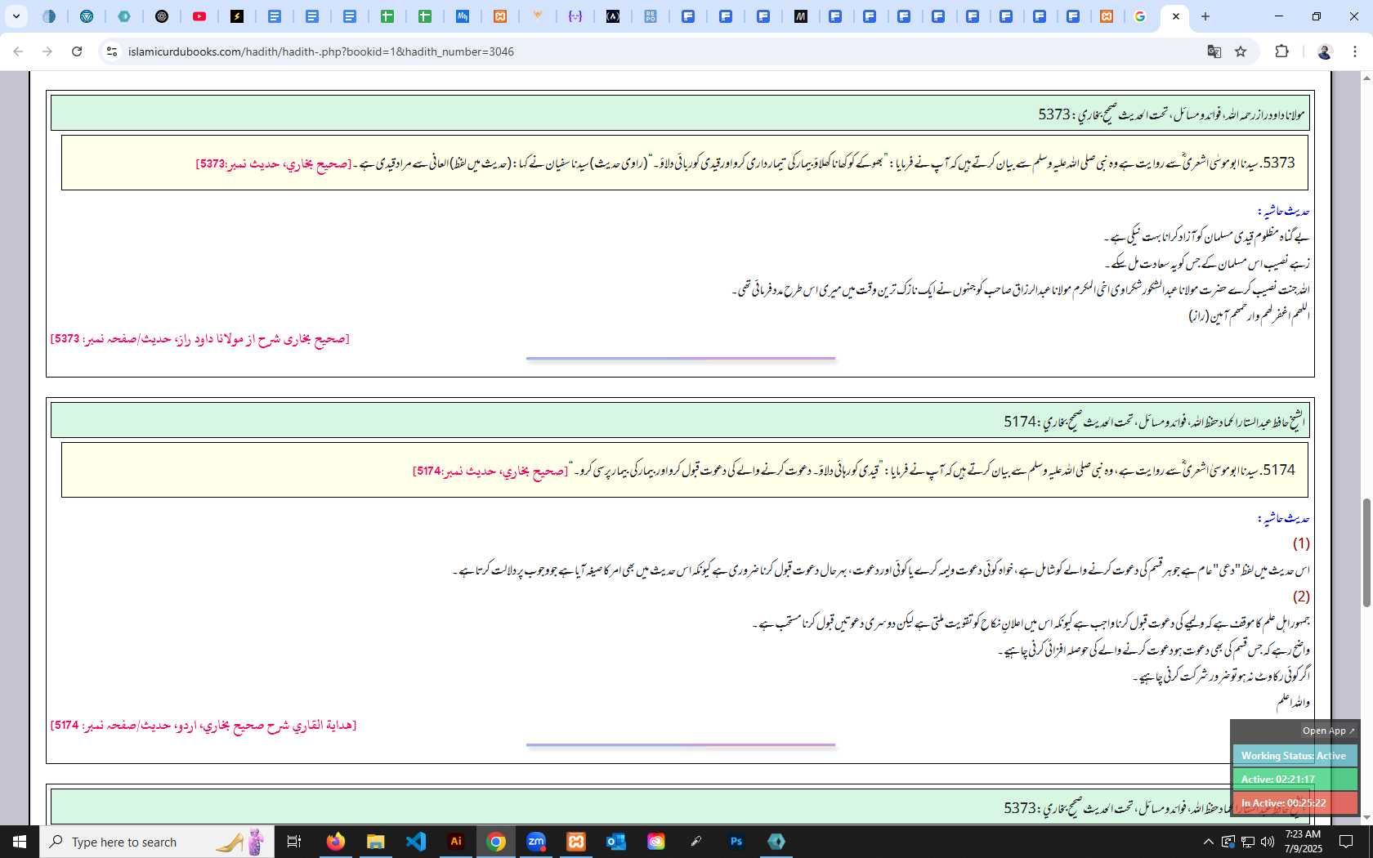
Task: Click hadith 5174 red reference link
Action: coord(490,471)
